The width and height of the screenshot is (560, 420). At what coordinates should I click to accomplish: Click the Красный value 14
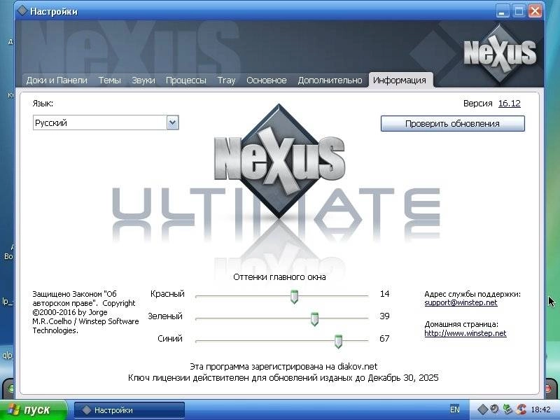[384, 294]
